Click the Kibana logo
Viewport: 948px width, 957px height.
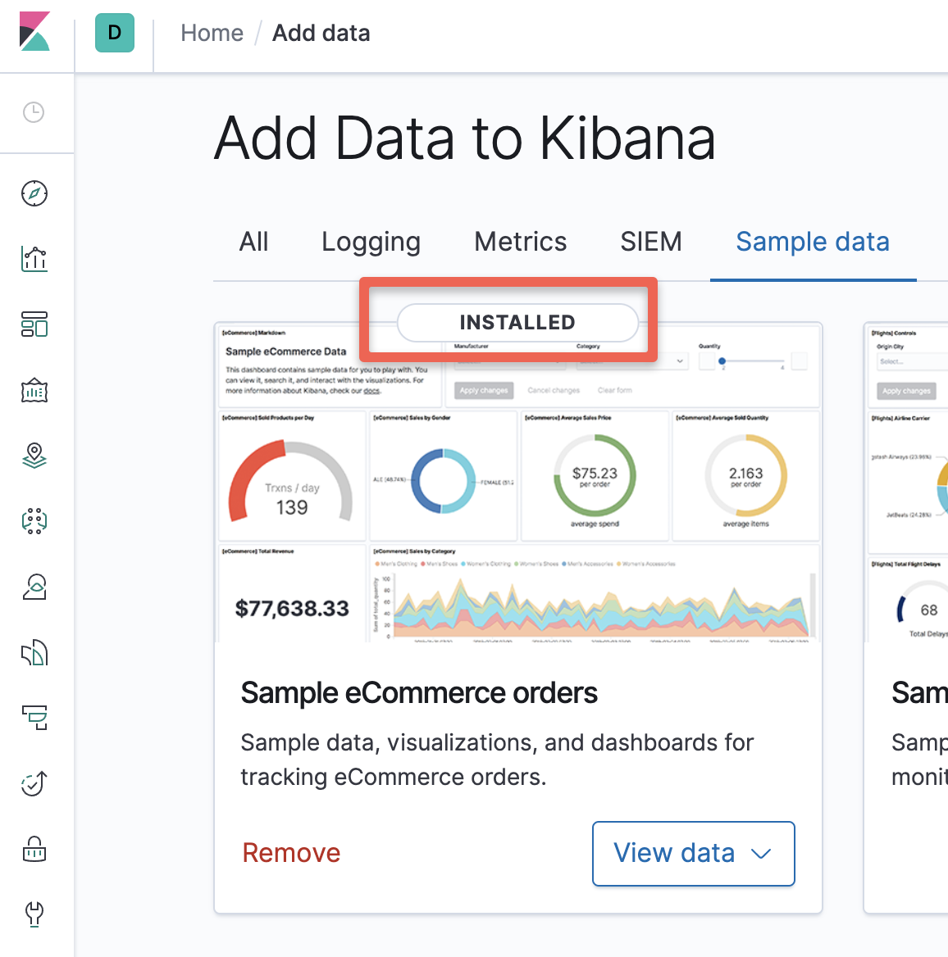[x=34, y=31]
